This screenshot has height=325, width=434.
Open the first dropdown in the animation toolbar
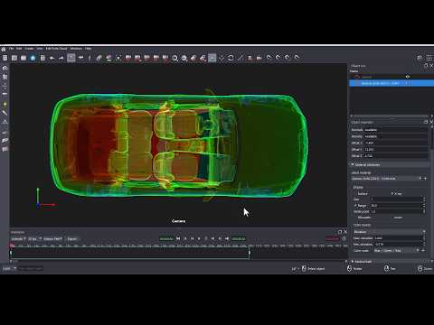click(x=19, y=239)
